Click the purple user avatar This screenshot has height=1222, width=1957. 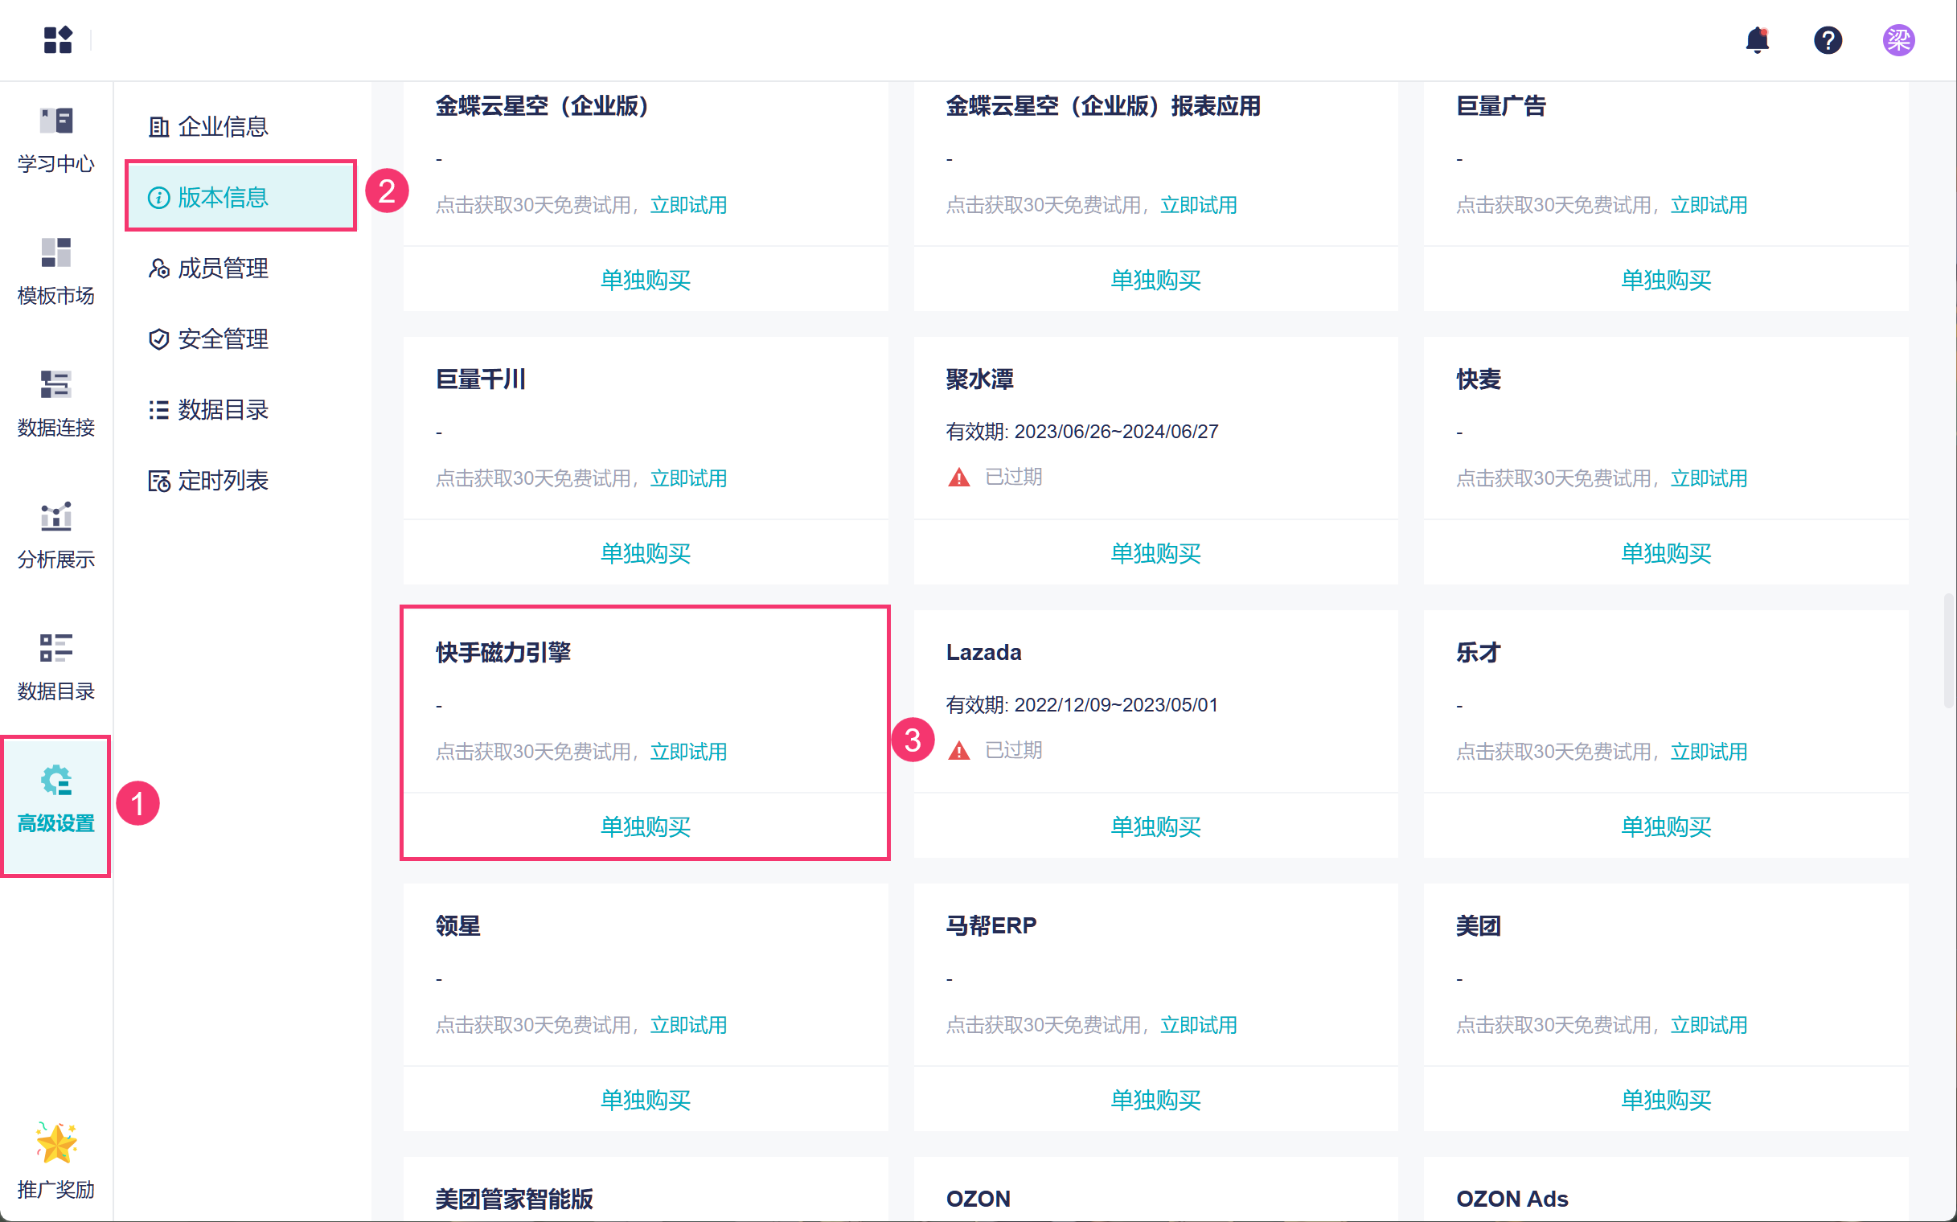pos(1898,39)
